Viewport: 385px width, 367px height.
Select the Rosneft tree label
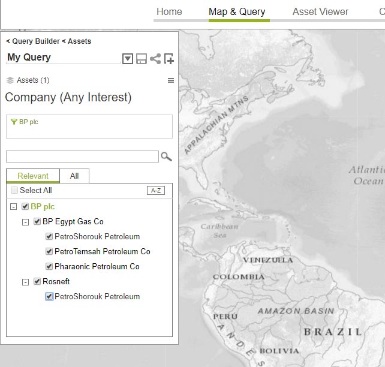coord(56,281)
